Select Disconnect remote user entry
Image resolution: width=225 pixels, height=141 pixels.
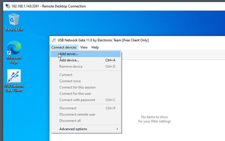[x=85, y=114]
